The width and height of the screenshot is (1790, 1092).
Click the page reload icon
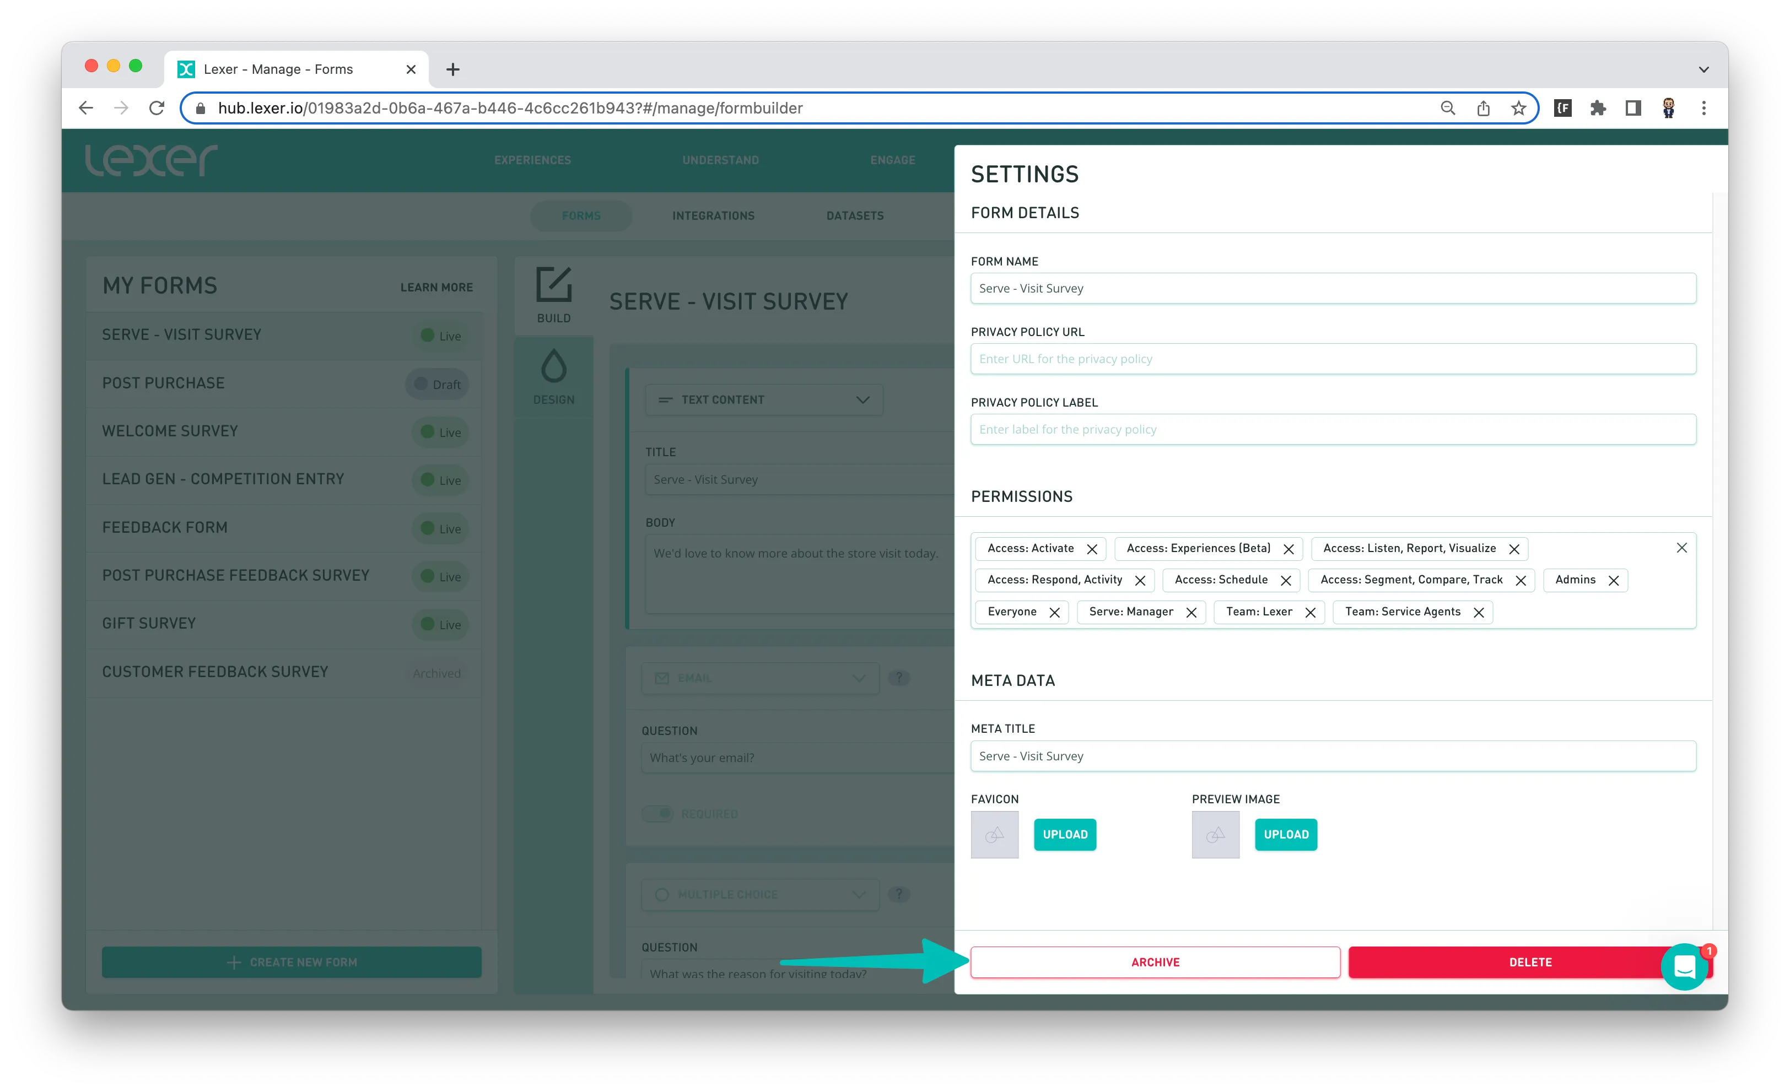click(156, 108)
